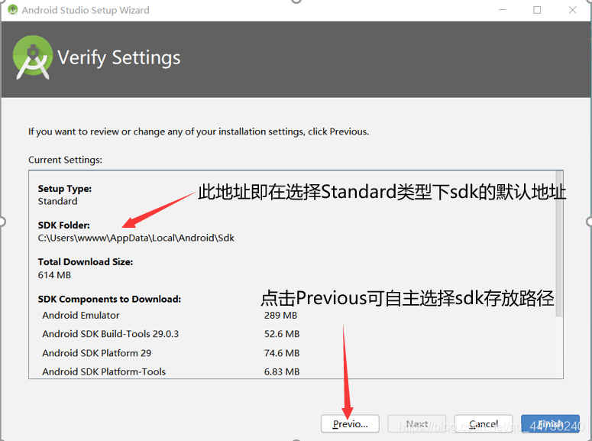
Task: Minimize the Setup Wizard window
Action: click(x=502, y=10)
